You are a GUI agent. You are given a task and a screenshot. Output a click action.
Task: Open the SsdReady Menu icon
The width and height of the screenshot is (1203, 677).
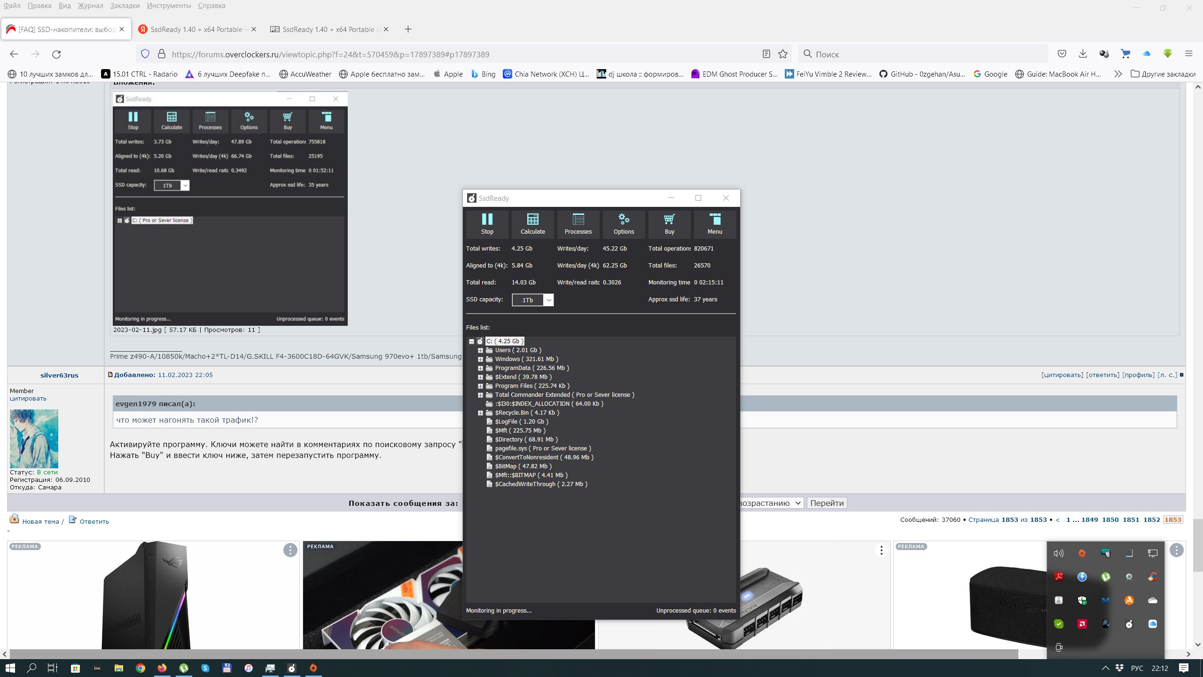pos(715,223)
